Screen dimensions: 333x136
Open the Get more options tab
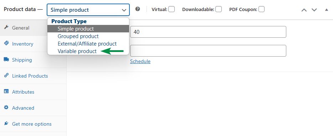tap(33, 124)
